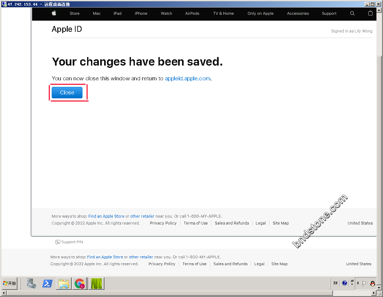Open Legal link in upper footer
383x297 pixels.
[261, 223]
